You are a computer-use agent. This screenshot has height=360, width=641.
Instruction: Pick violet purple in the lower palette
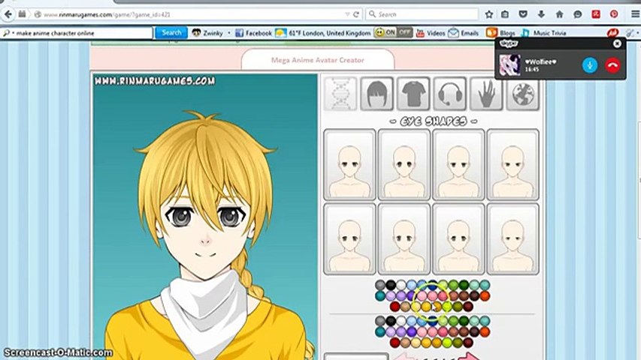tap(412, 331)
